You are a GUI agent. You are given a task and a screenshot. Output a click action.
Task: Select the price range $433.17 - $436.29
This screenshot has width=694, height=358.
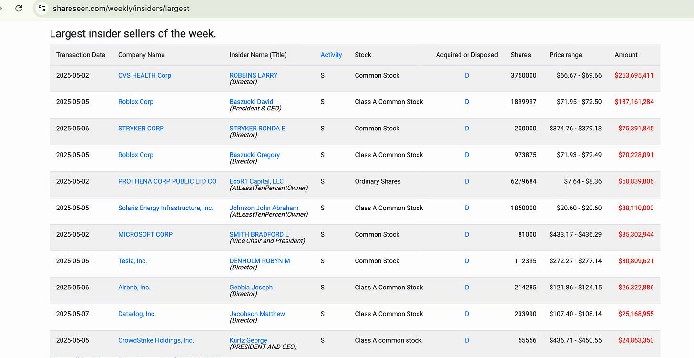point(575,234)
